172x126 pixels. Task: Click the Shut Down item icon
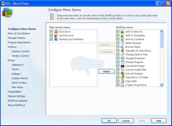[x=56, y=32]
